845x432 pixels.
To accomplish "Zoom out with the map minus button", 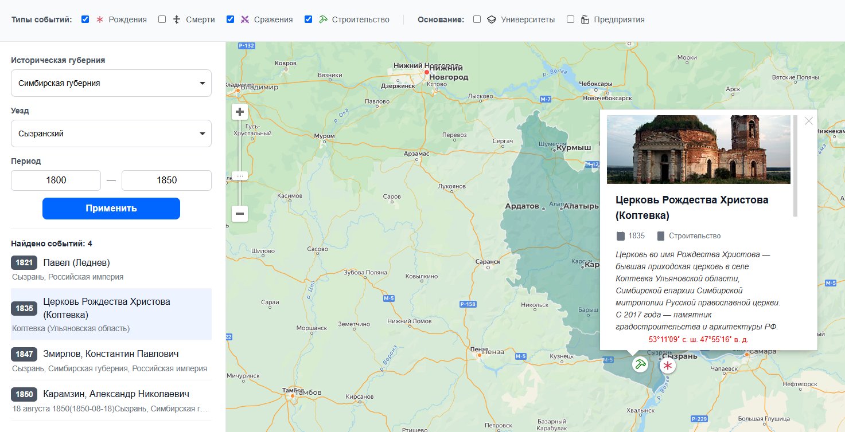I will [x=240, y=214].
